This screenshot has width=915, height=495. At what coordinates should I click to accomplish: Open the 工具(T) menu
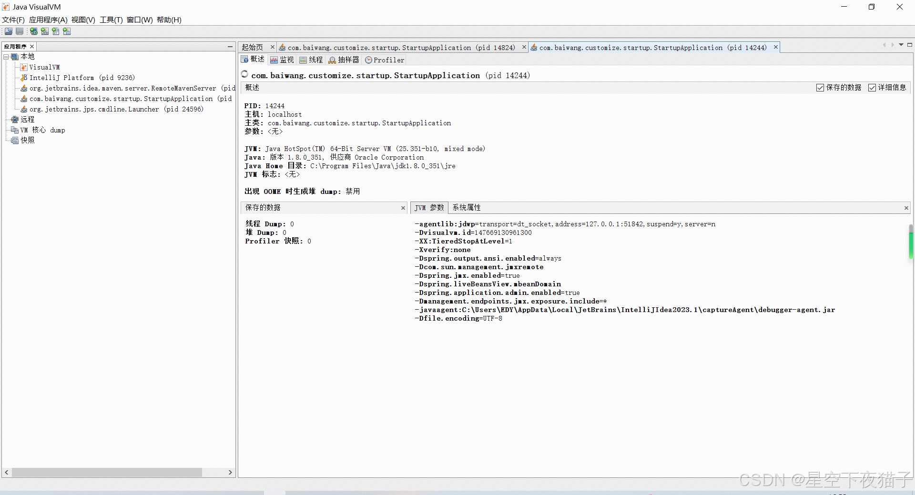click(111, 20)
